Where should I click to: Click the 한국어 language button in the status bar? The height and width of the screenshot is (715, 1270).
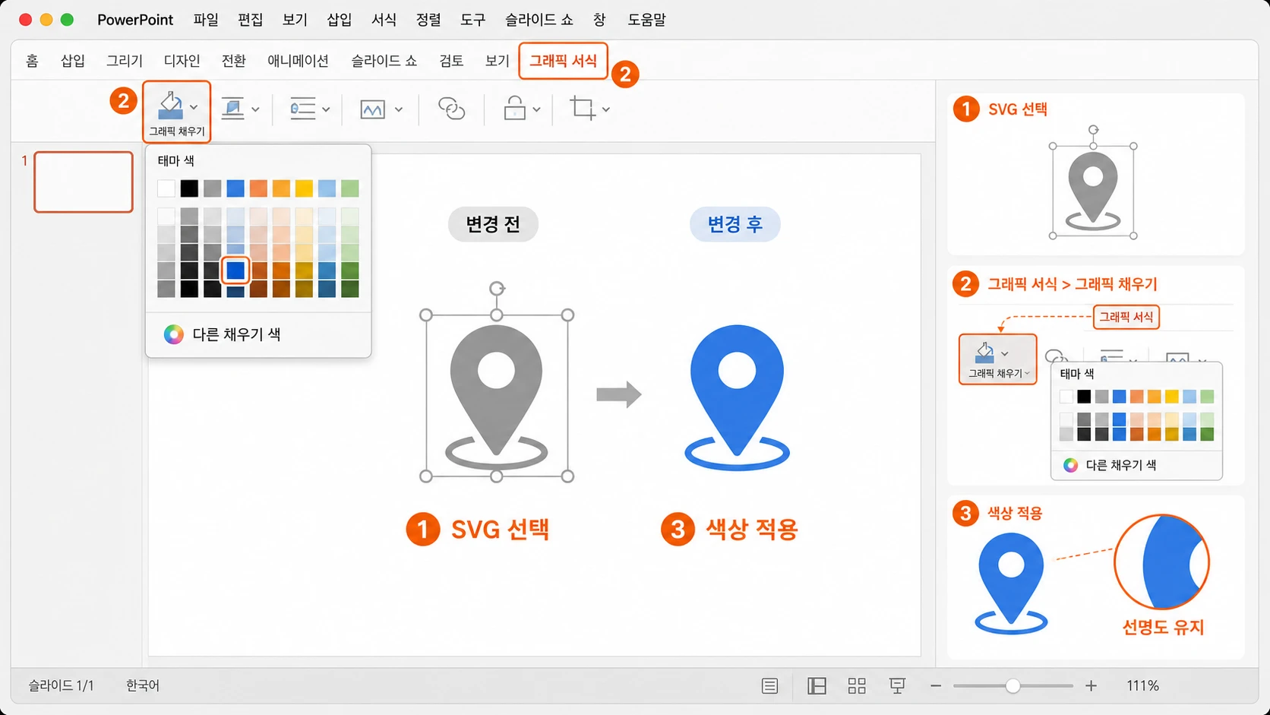(143, 686)
